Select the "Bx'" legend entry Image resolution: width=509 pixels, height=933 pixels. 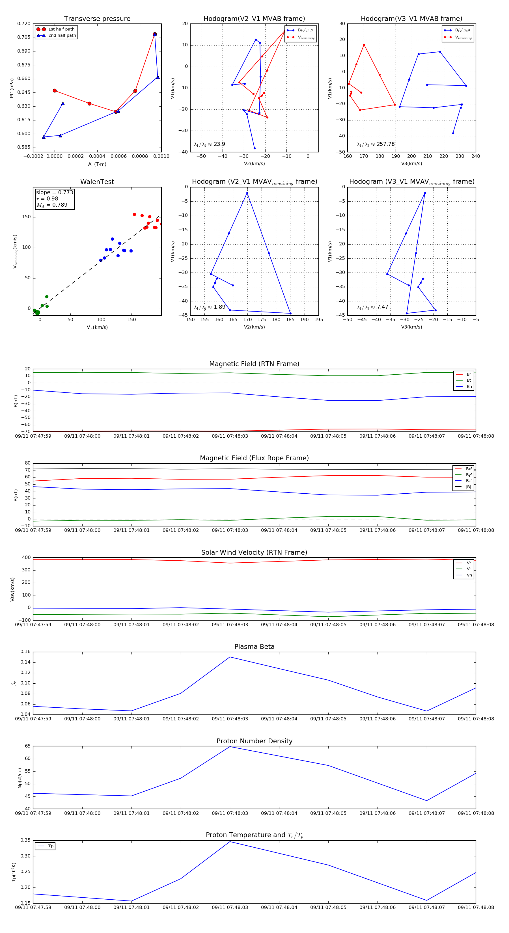click(x=463, y=469)
